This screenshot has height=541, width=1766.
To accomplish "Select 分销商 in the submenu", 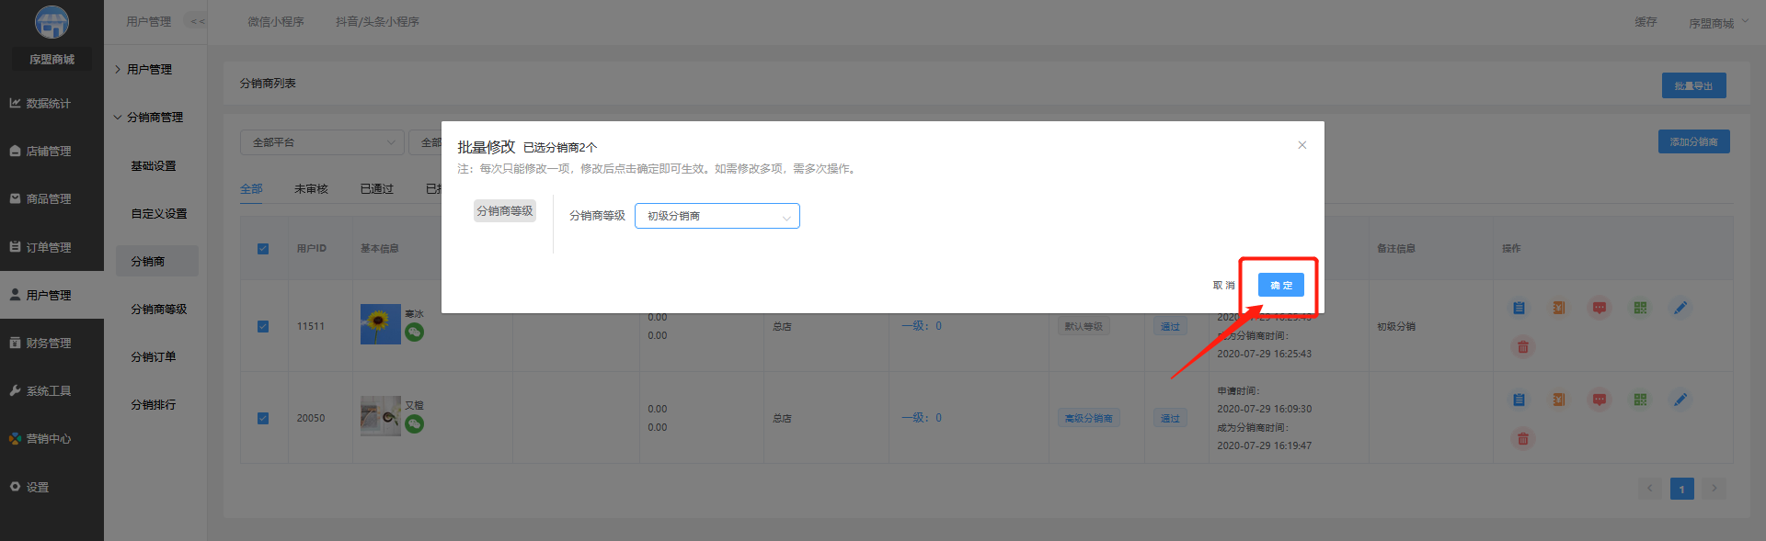I will (157, 261).
